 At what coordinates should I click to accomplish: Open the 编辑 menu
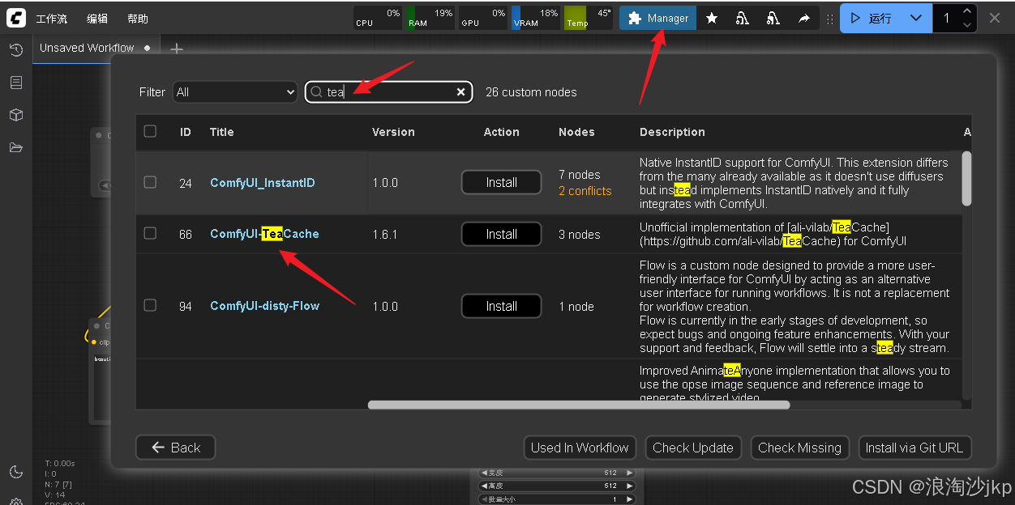tap(97, 18)
